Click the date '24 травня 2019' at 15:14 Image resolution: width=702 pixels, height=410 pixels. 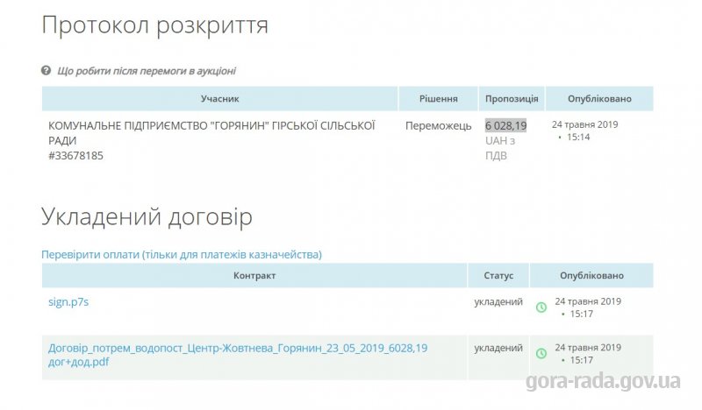(584, 131)
